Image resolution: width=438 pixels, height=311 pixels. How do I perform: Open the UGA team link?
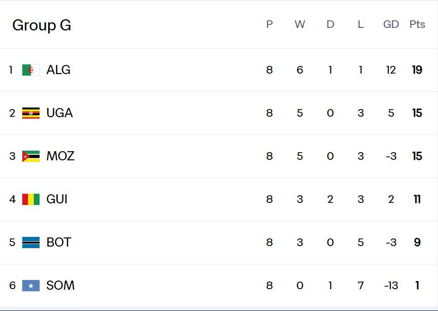pyautogui.click(x=59, y=113)
